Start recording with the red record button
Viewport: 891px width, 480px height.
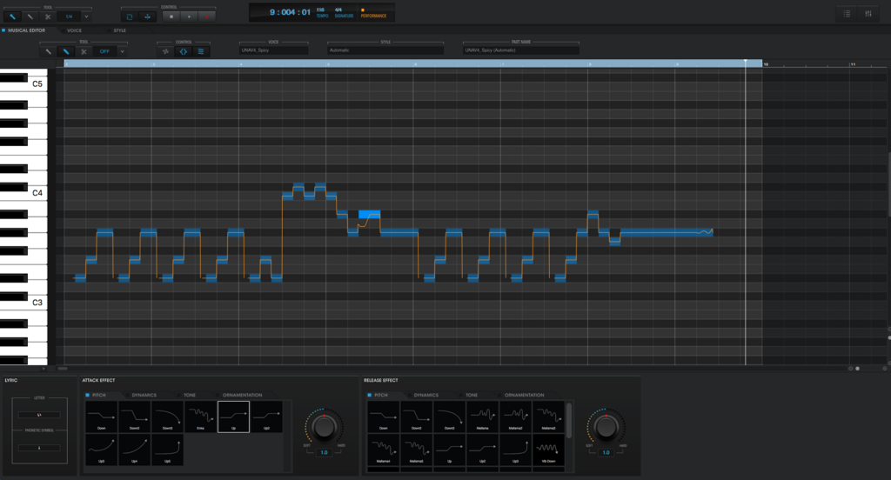coord(207,17)
